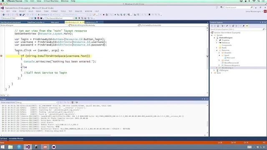The image size is (267, 150).
Task: Click the editor zoom percentage dropdown
Action: (4, 95)
